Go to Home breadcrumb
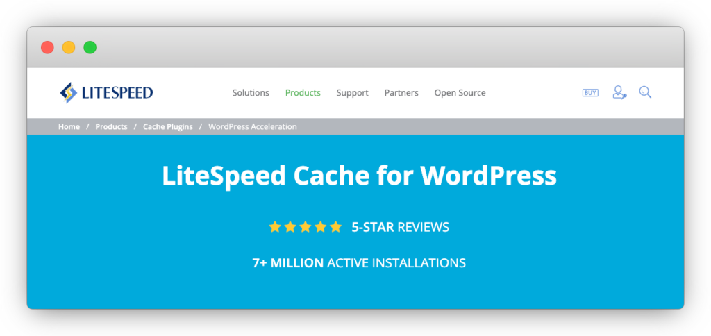The width and height of the screenshot is (711, 336). (x=69, y=127)
